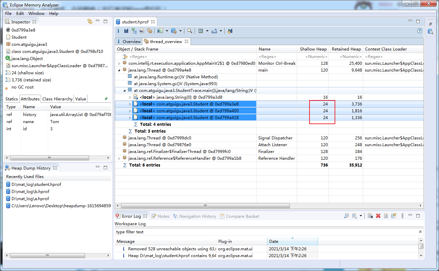Sort by Retained Heap column header

[x=346, y=49]
